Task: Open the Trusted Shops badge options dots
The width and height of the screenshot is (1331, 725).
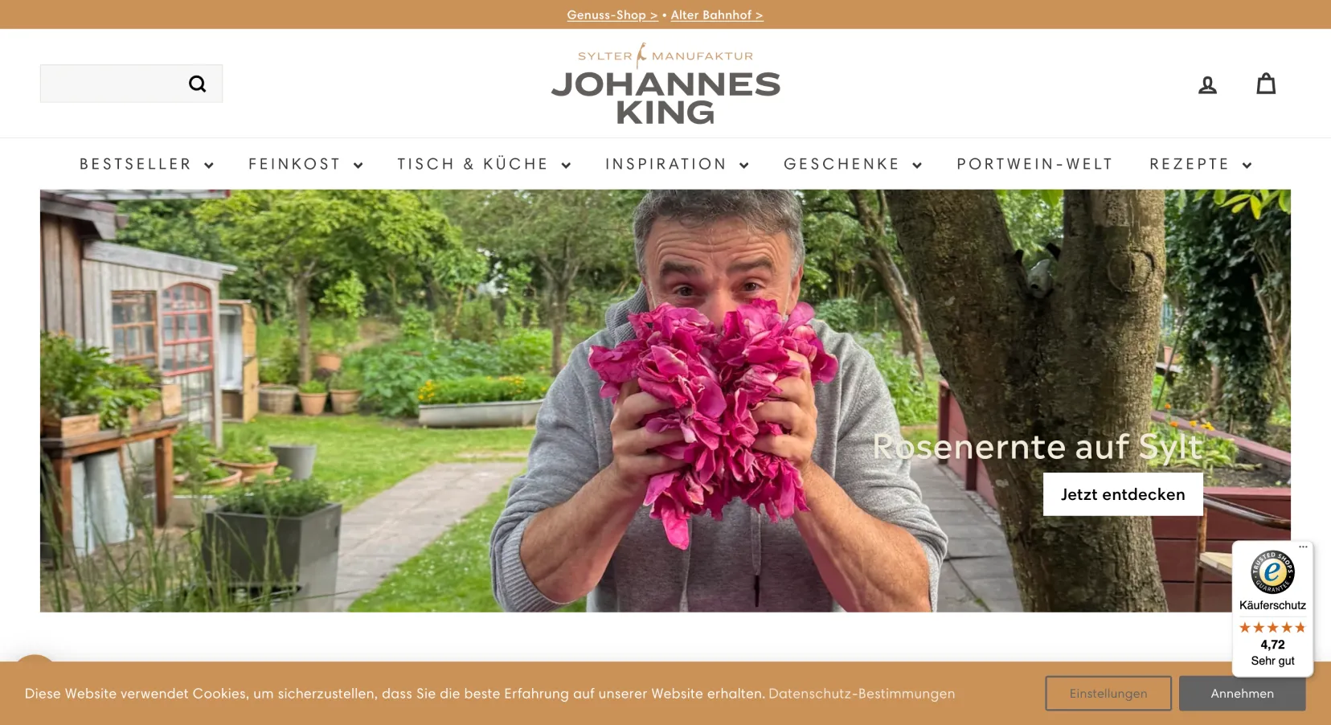Action: click(1303, 547)
